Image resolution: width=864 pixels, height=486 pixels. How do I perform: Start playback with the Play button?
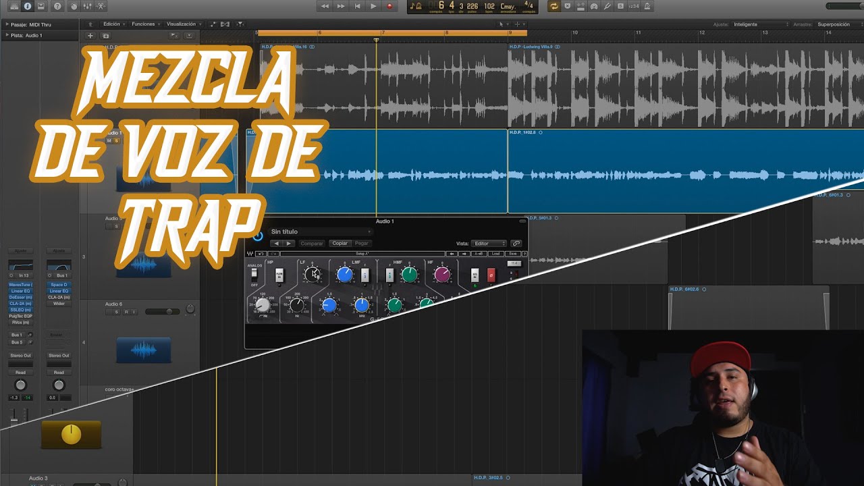point(373,6)
